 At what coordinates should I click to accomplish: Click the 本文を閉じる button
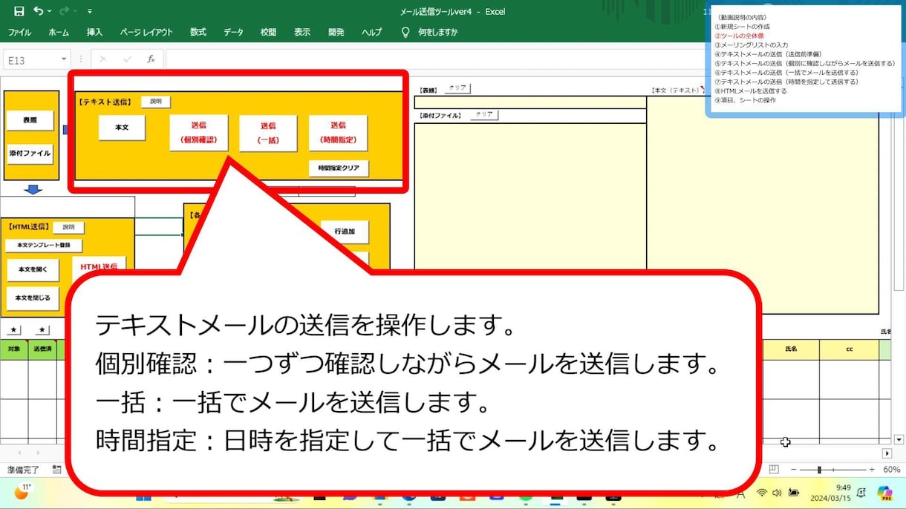coord(33,298)
